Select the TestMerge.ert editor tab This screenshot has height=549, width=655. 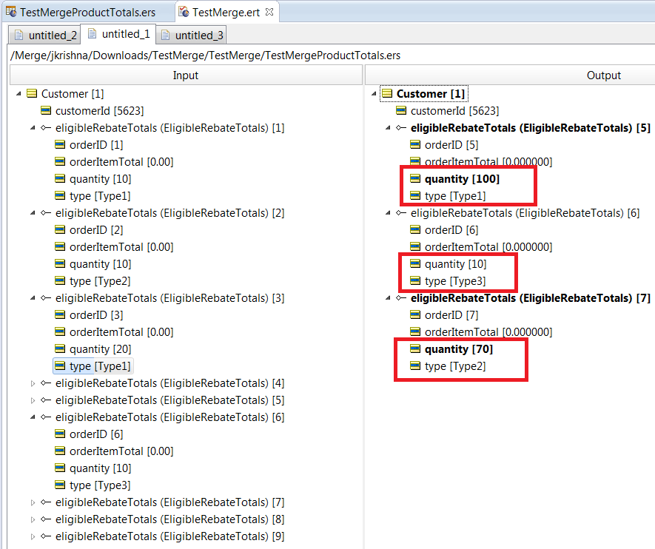click(226, 13)
